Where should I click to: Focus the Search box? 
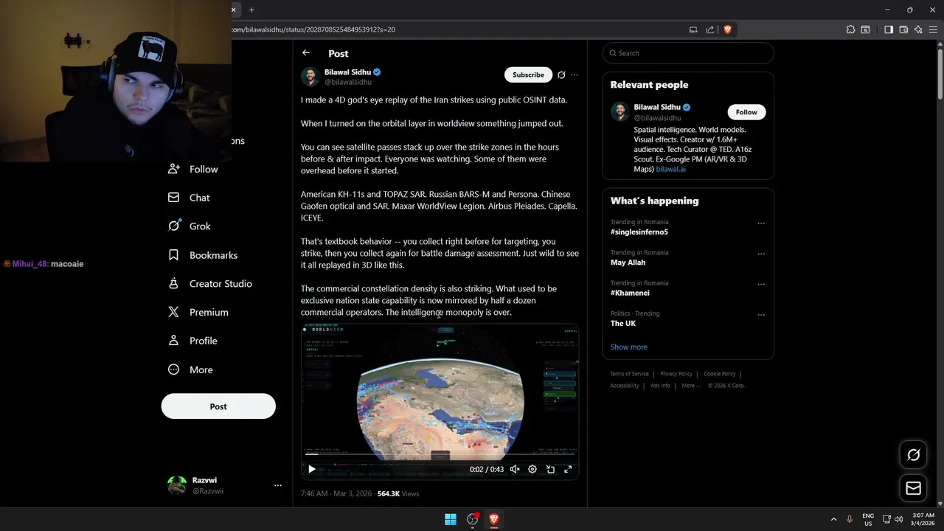(x=688, y=53)
